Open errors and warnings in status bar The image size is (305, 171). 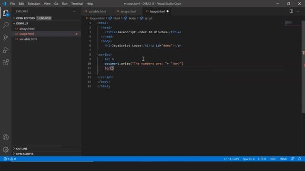(x=10, y=159)
